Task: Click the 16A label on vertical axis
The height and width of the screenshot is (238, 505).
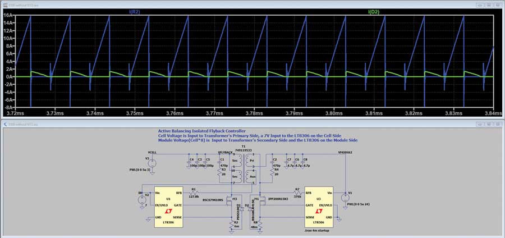Action: 7,16
